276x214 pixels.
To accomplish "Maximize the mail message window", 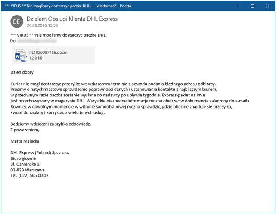I will (x=252, y=6).
